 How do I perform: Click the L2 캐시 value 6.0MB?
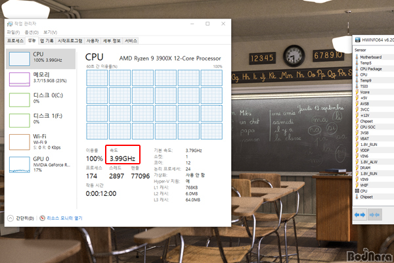coord(192,193)
